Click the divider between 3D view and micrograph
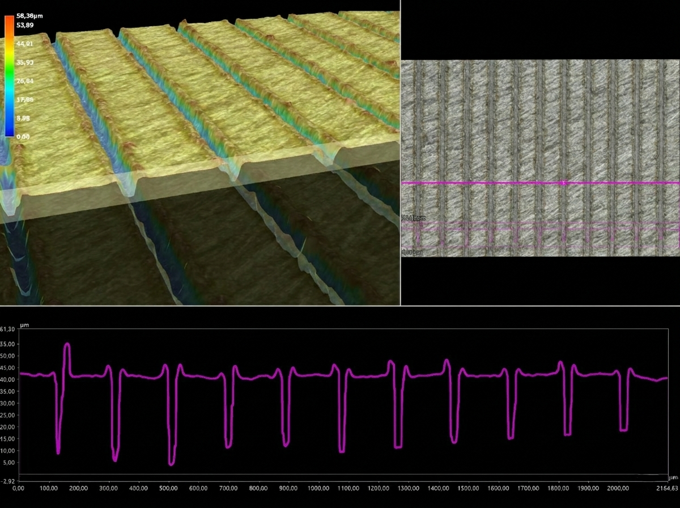The width and height of the screenshot is (680, 508). pos(401,153)
